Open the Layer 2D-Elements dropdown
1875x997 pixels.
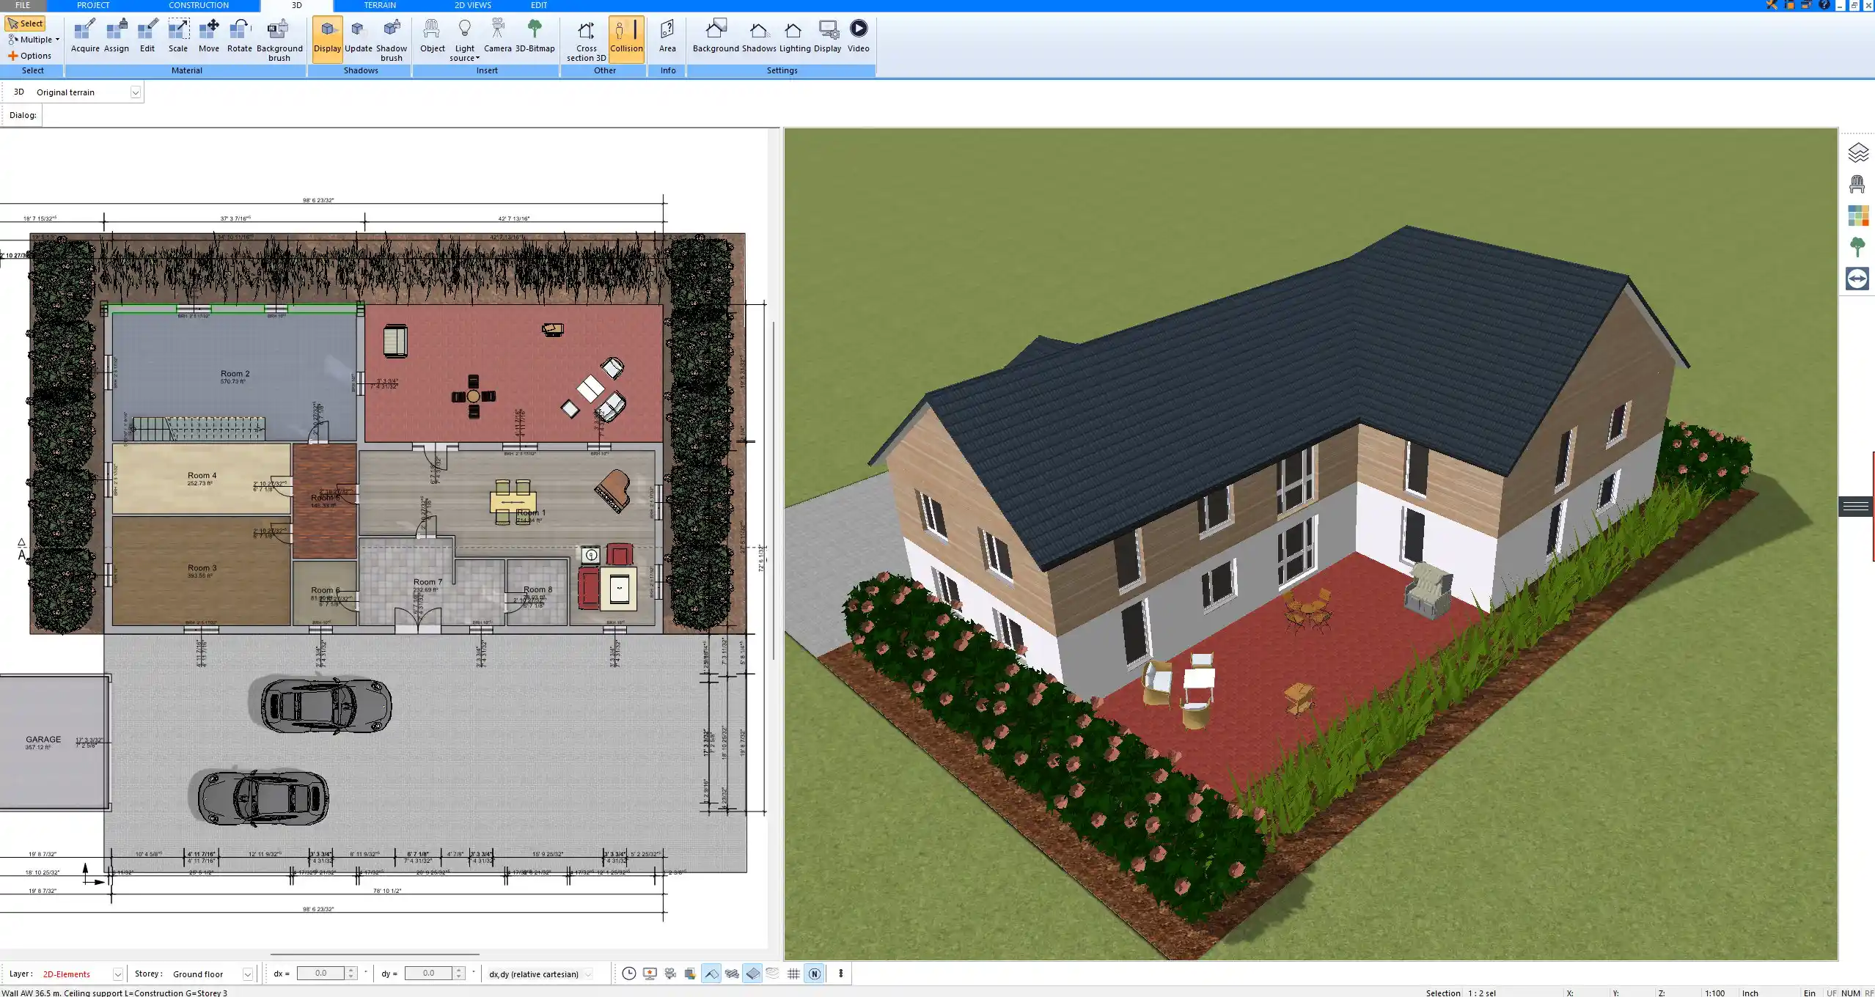tap(117, 974)
